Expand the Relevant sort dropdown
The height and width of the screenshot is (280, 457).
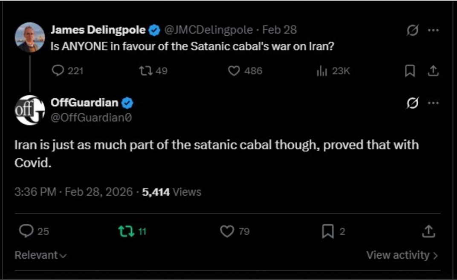click(x=40, y=255)
